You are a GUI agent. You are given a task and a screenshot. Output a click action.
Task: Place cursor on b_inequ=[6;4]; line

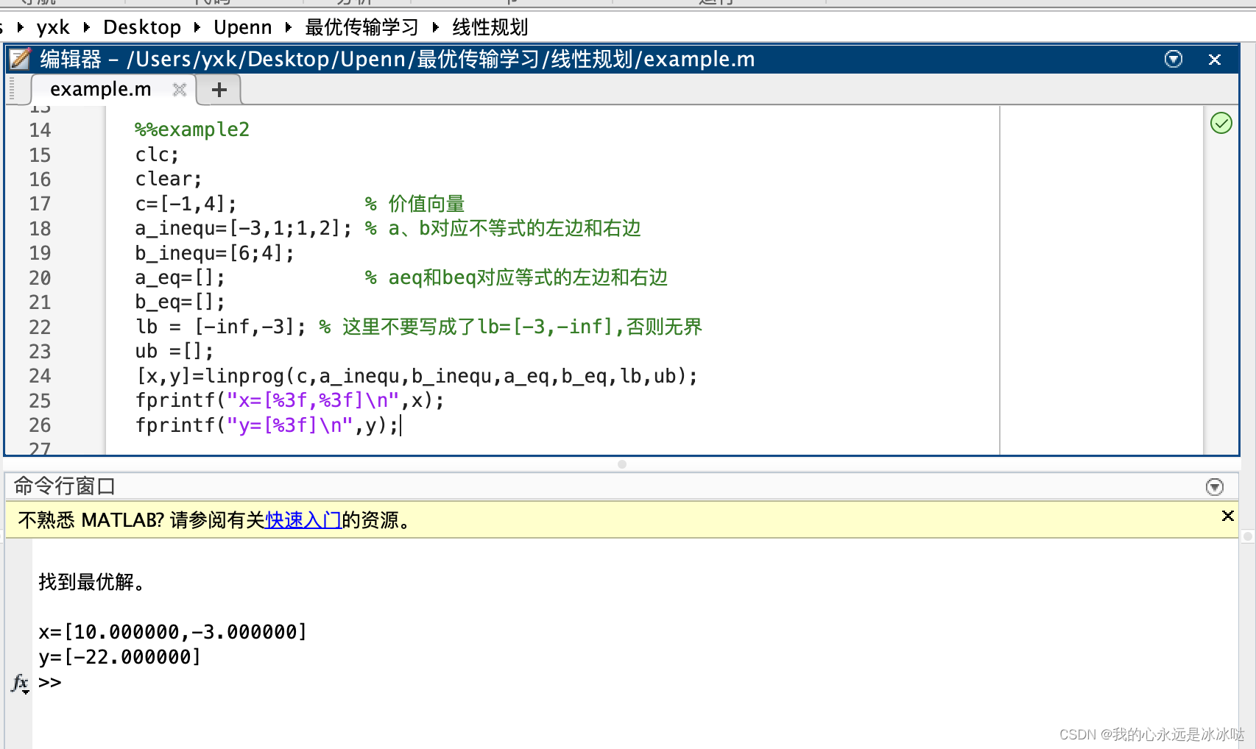click(x=214, y=253)
